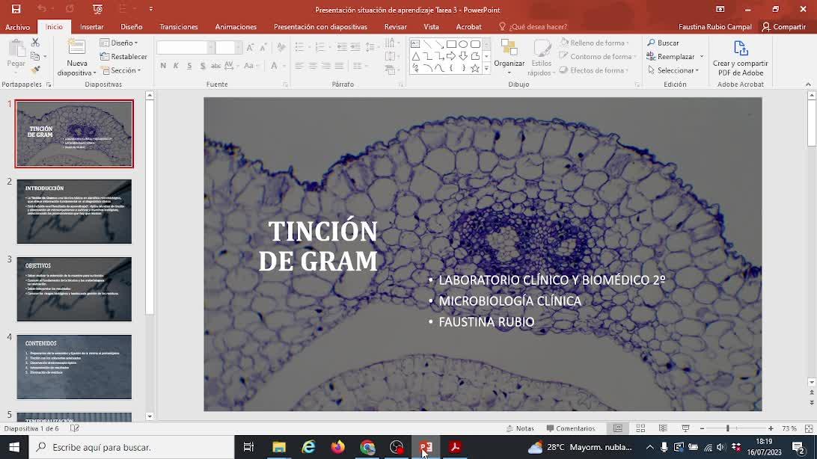817x459 pixels.
Task: Toggle the Notas pane
Action: coord(520,428)
